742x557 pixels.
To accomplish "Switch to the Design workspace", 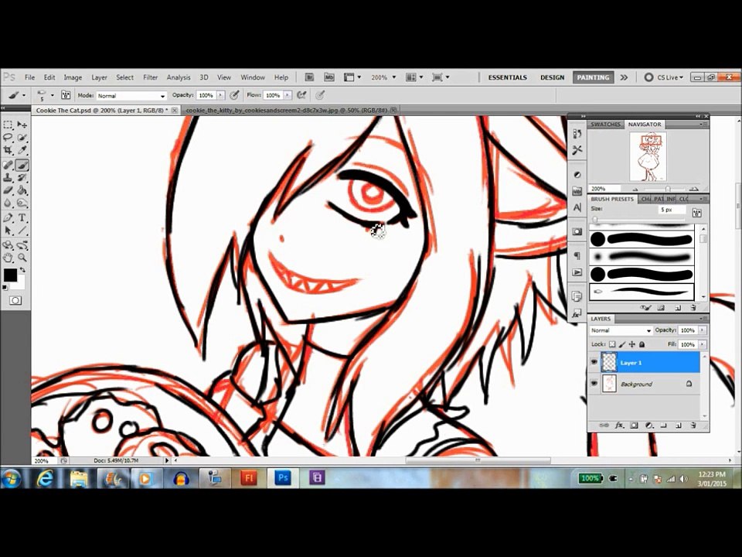I will point(552,77).
